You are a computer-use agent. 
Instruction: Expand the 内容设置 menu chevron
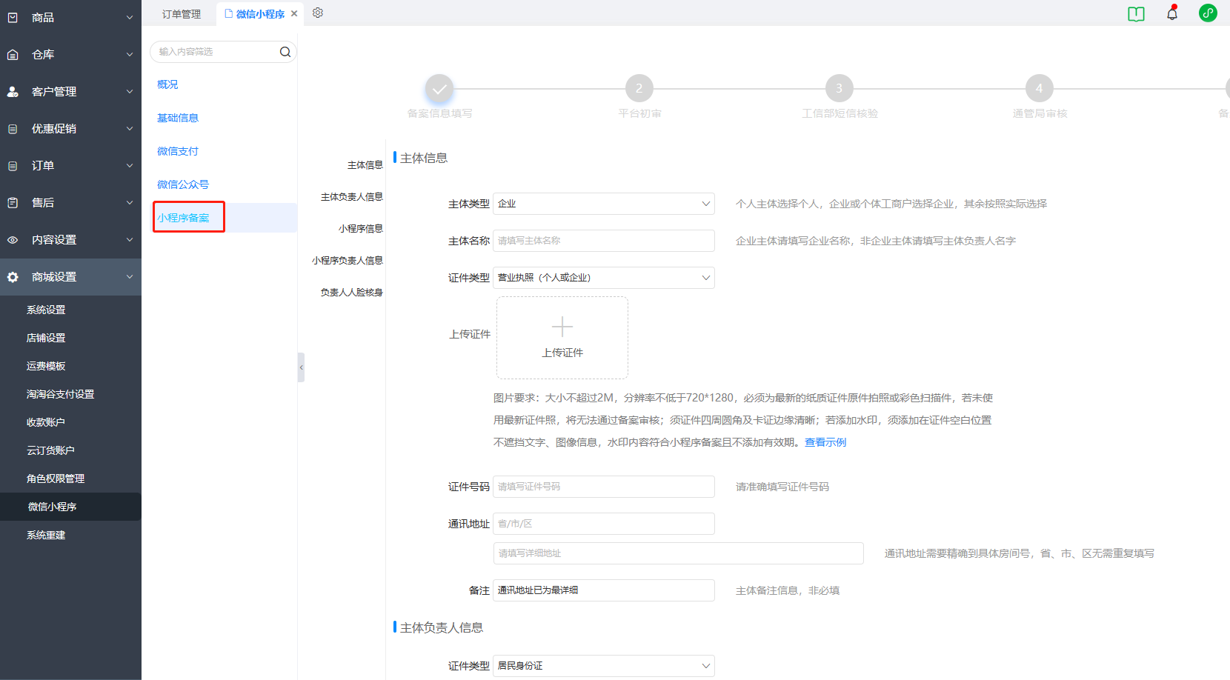130,239
